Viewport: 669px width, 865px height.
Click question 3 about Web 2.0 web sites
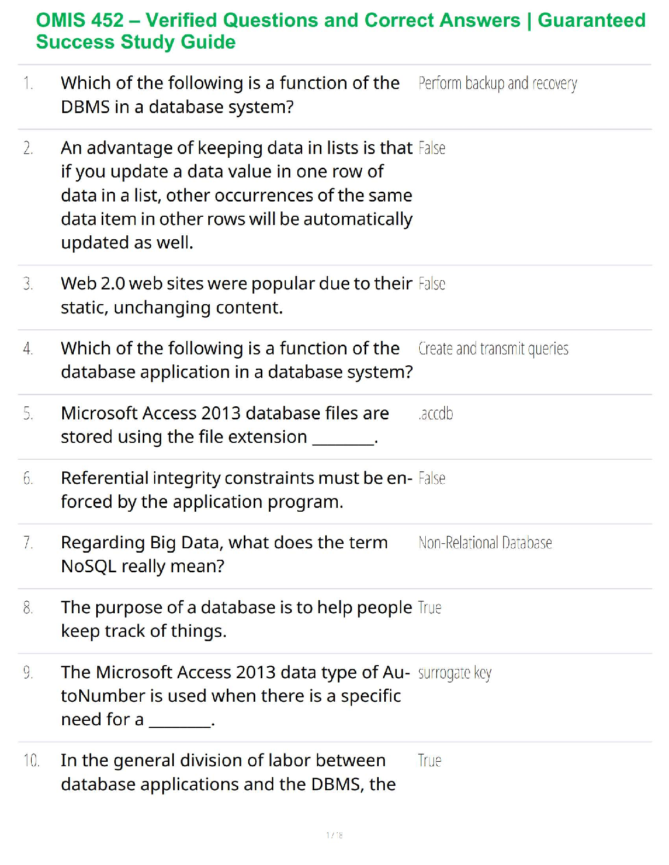236,295
